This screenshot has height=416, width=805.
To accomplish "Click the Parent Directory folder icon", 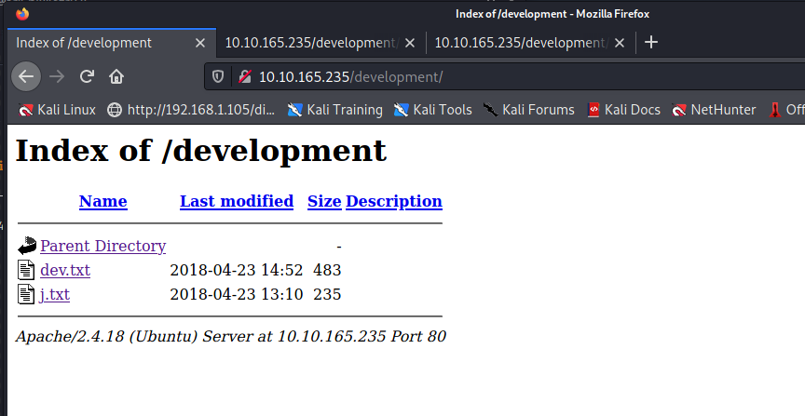I will click(27, 247).
